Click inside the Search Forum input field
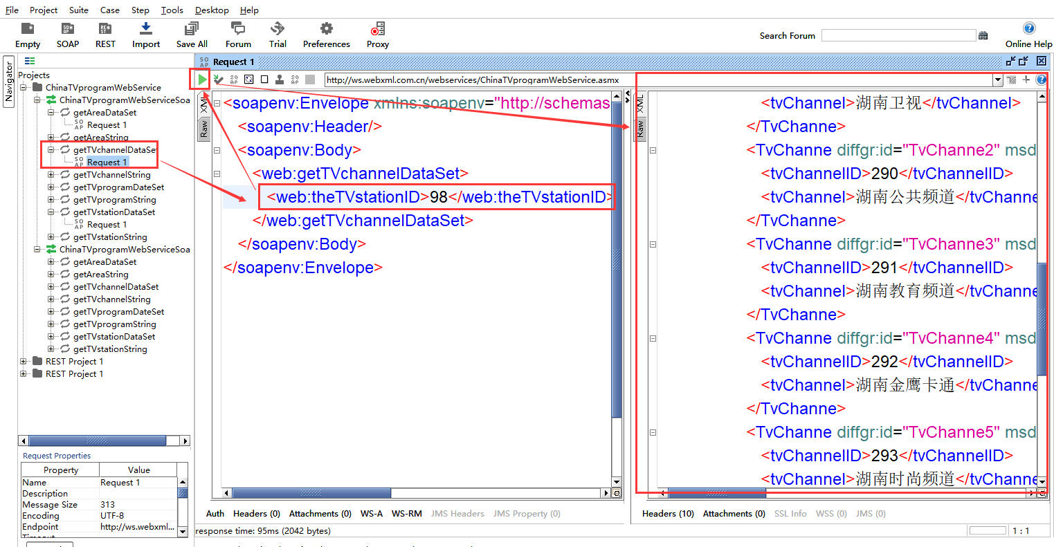The height and width of the screenshot is (547, 1054). 898,35
